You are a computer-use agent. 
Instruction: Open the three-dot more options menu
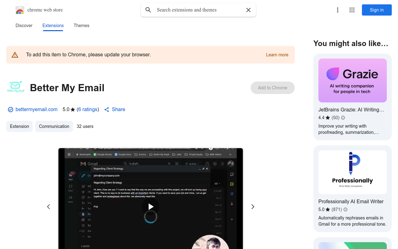pos(338,10)
